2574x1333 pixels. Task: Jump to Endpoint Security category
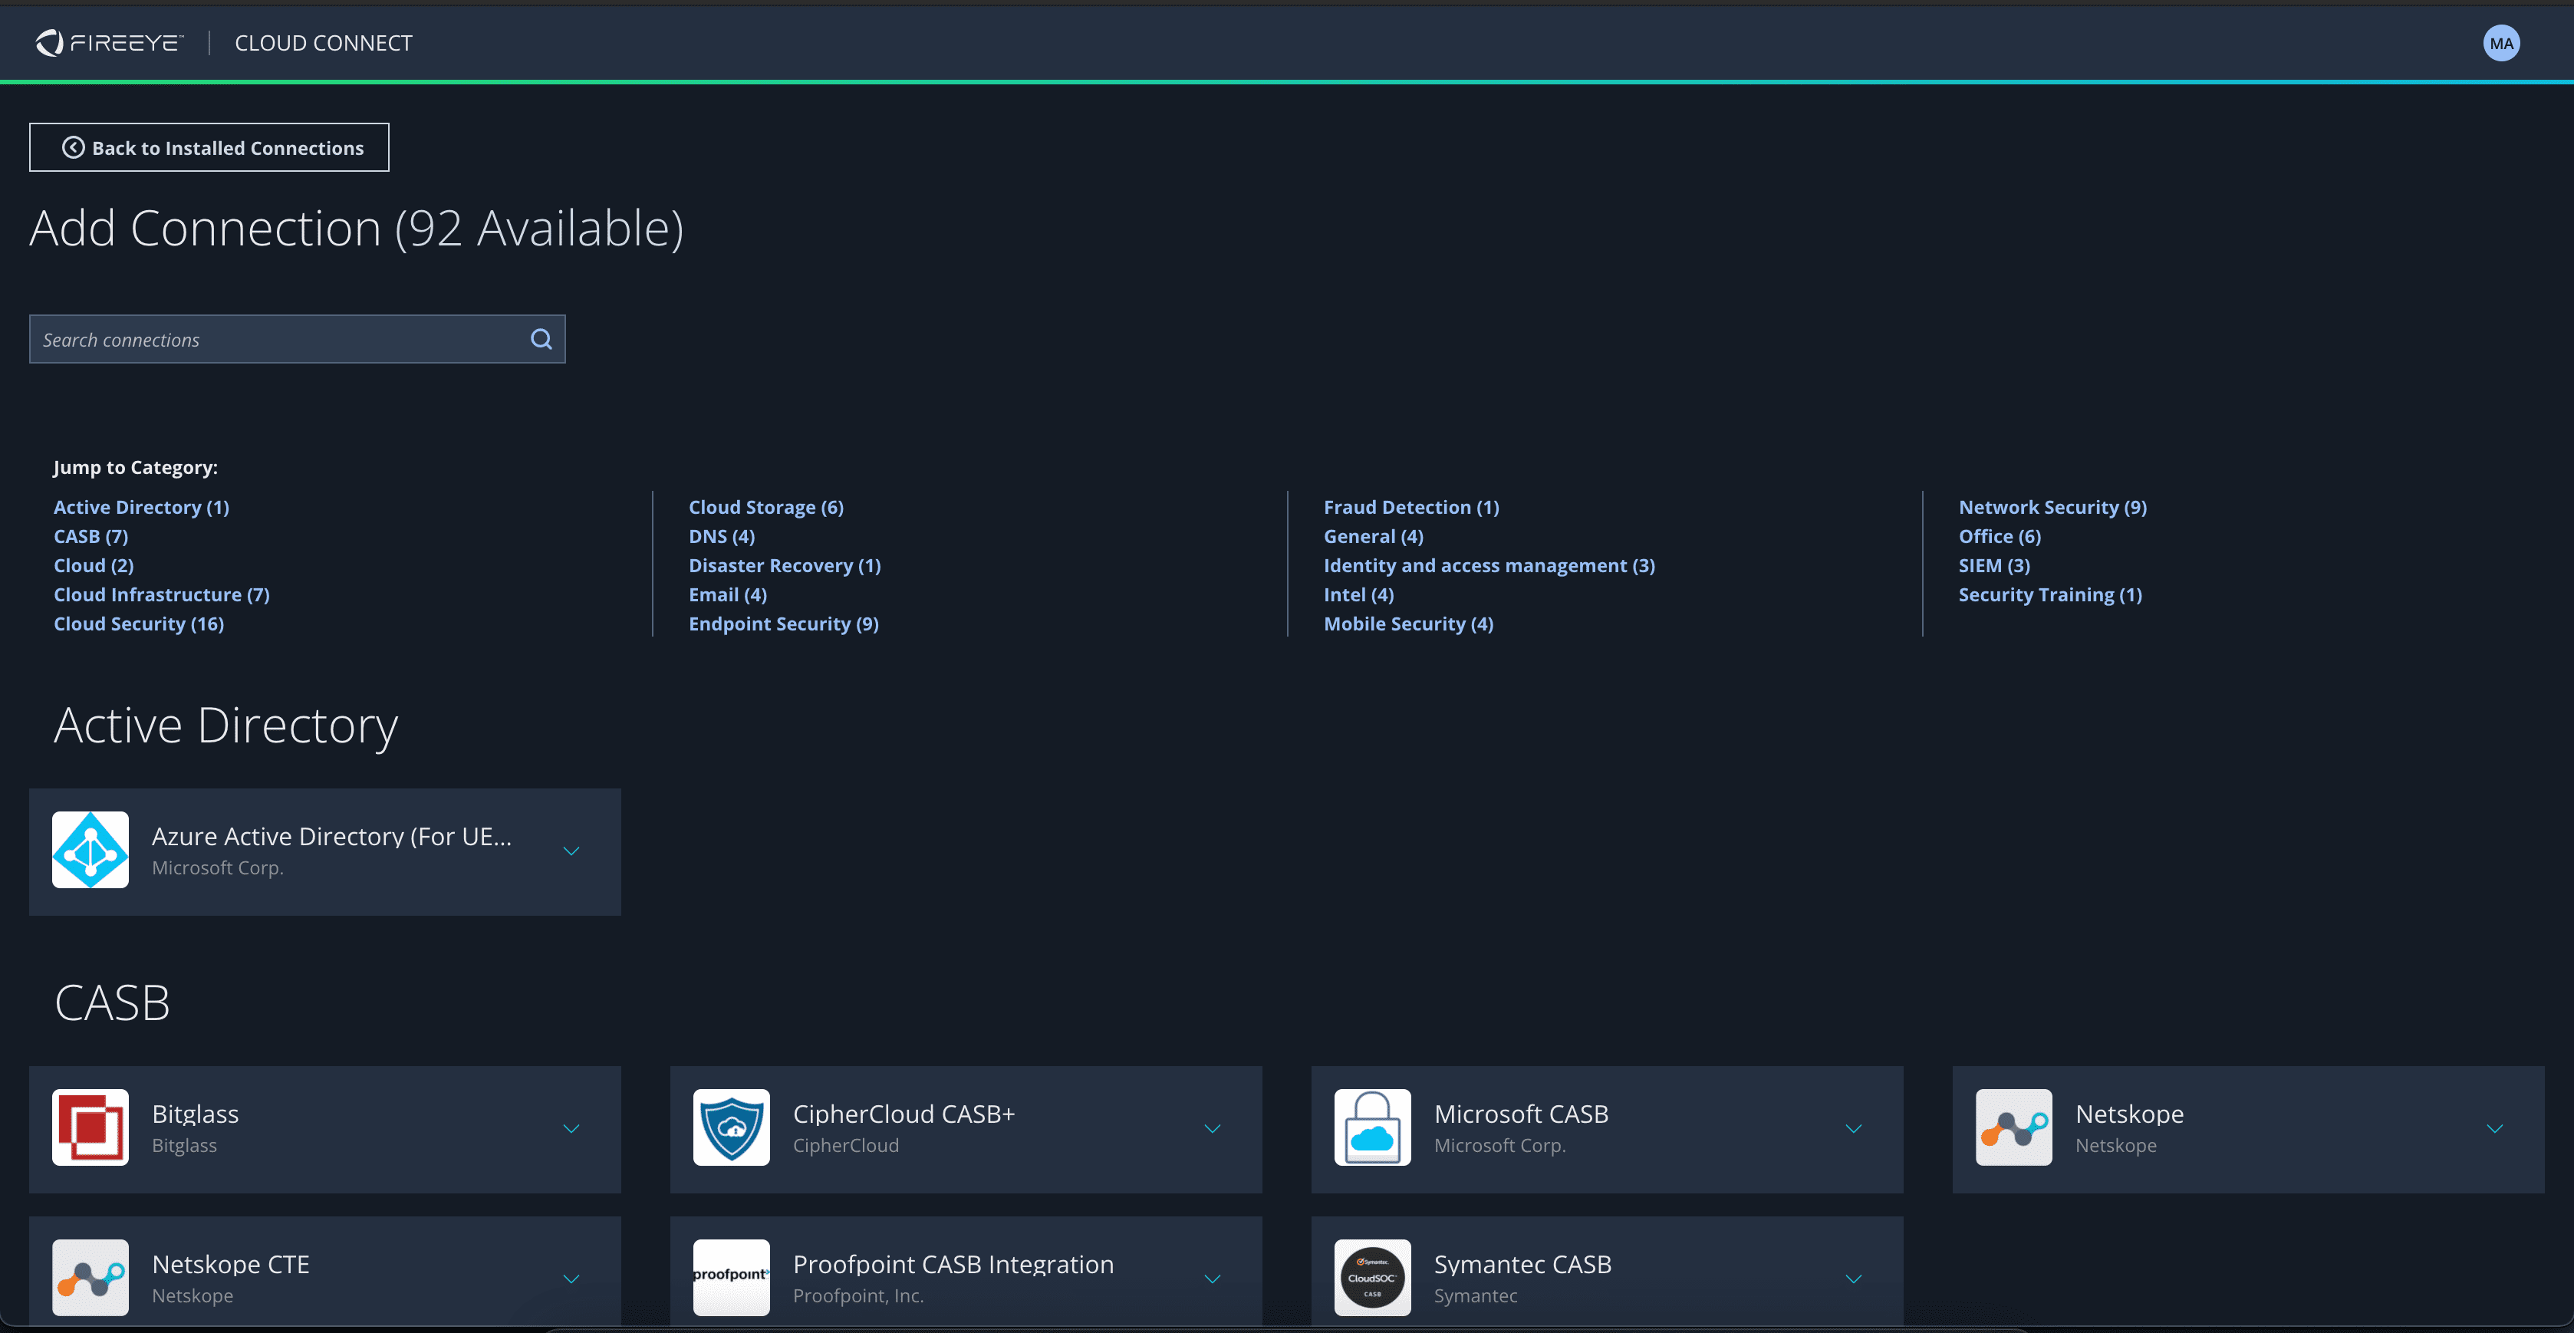pyautogui.click(x=783, y=624)
